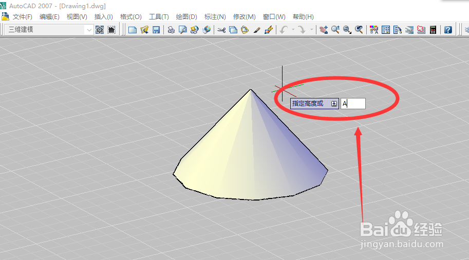469x260 pixels.
Task: Open the workspace dropdown showing 三维建模
Action: (49, 30)
